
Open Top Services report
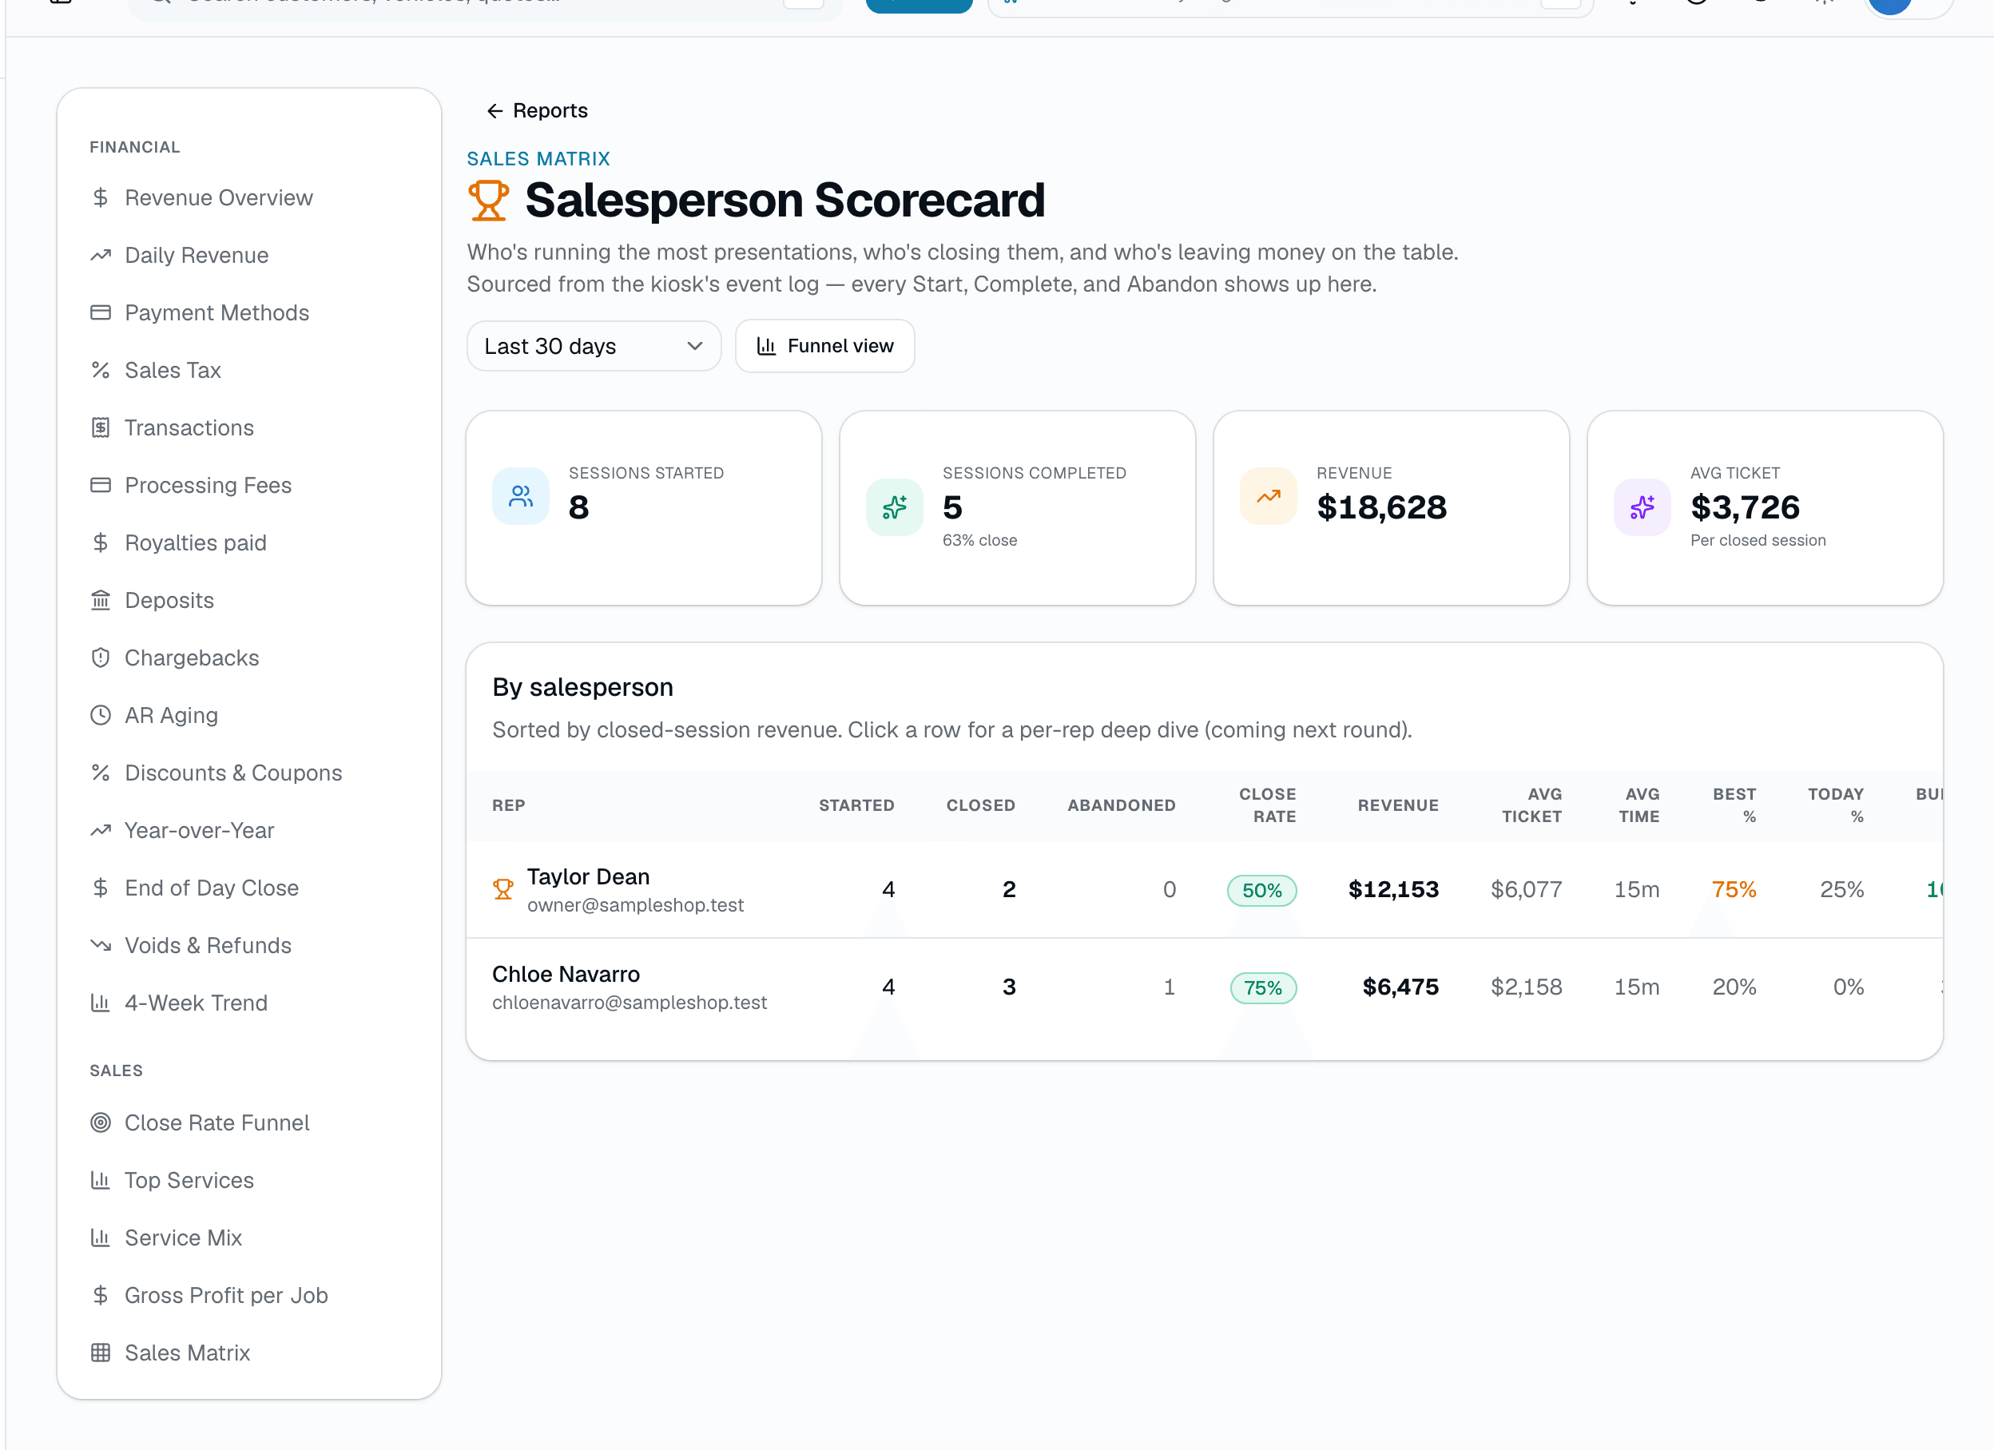coord(189,1181)
